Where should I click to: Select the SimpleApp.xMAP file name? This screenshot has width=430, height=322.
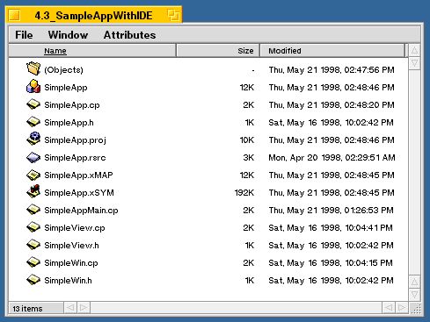tap(78, 175)
